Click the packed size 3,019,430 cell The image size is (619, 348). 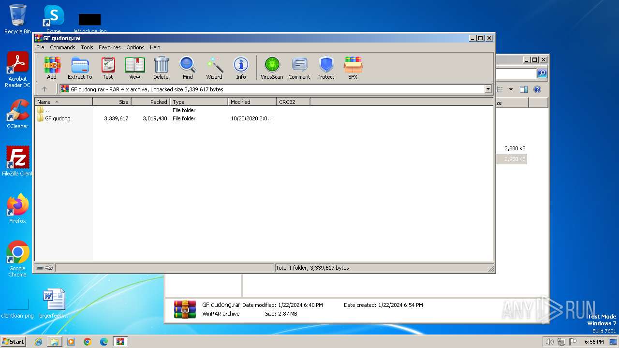click(x=155, y=118)
